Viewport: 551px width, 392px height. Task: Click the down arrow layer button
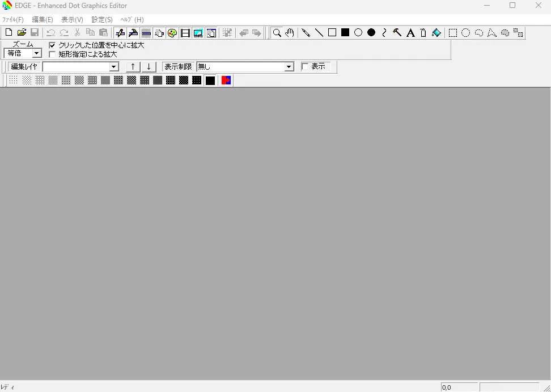point(149,67)
